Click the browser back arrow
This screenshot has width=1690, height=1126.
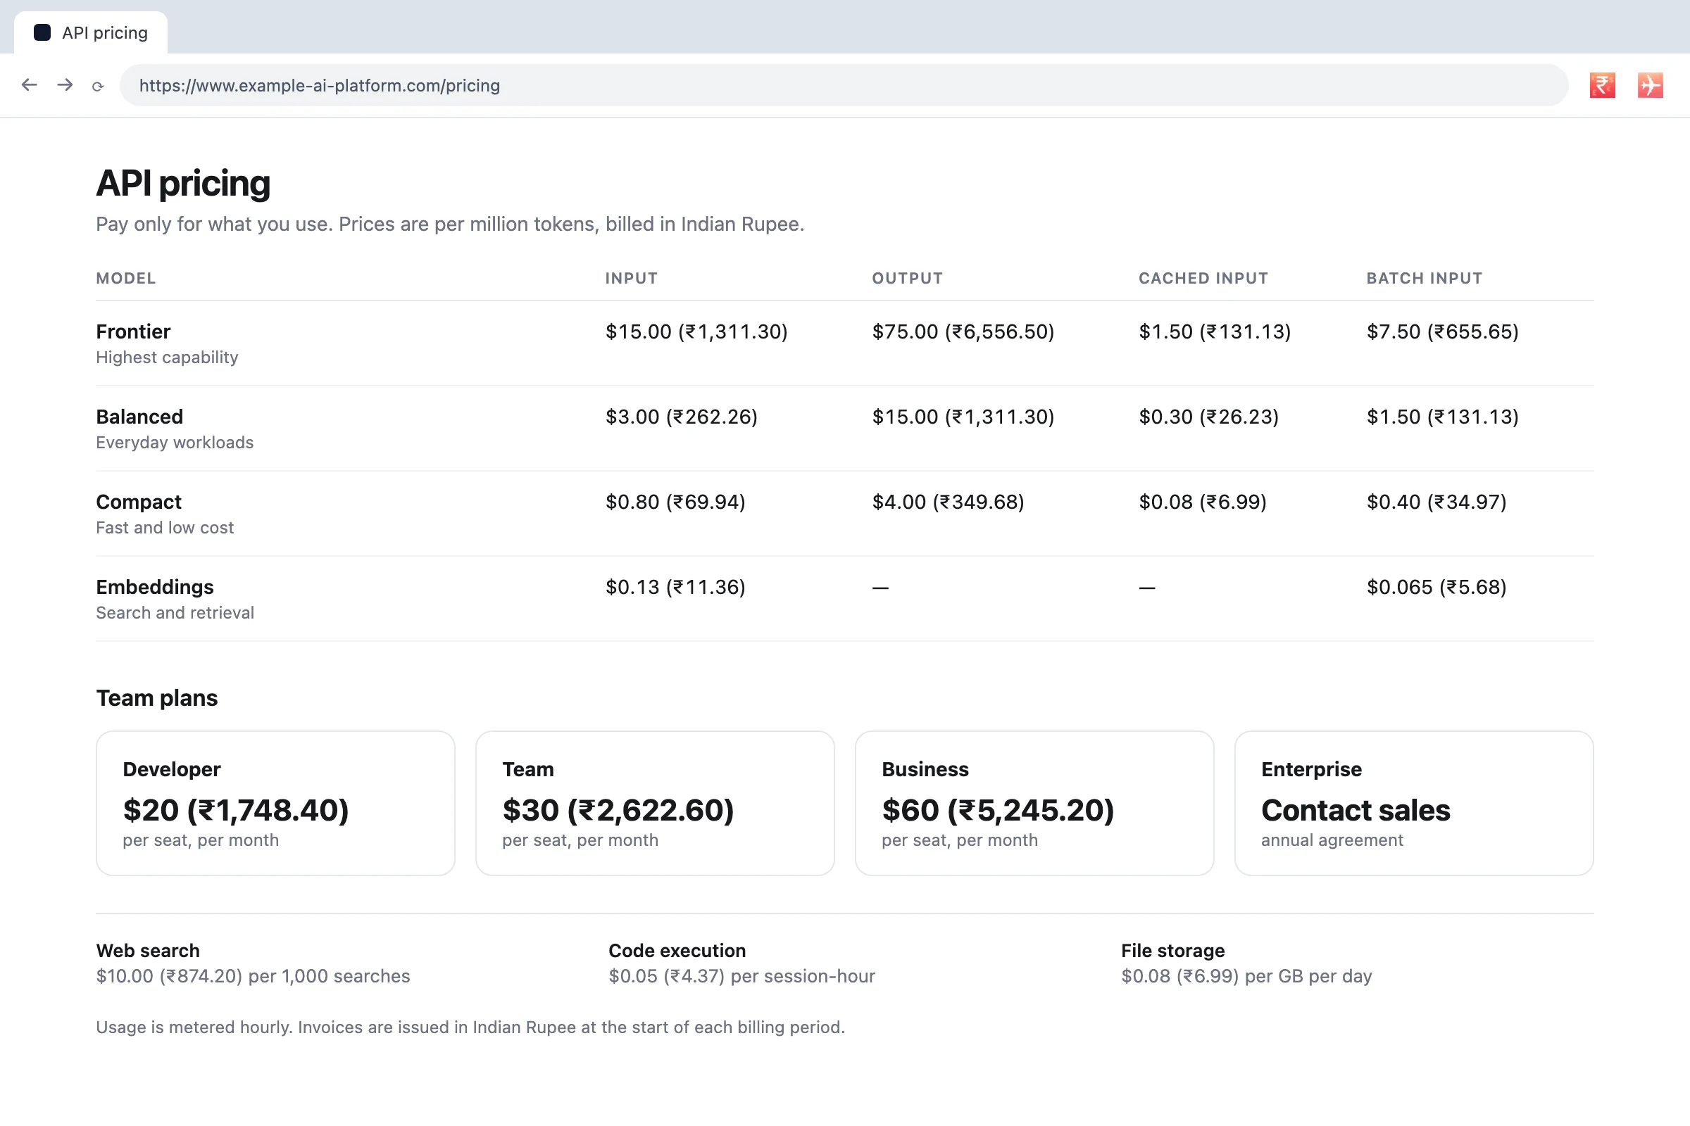pyautogui.click(x=29, y=84)
